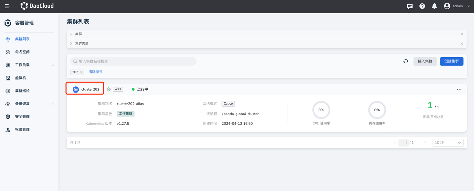The height and width of the screenshot is (191, 474).
Task: Click the 接入集群 button
Action: (x=425, y=61)
